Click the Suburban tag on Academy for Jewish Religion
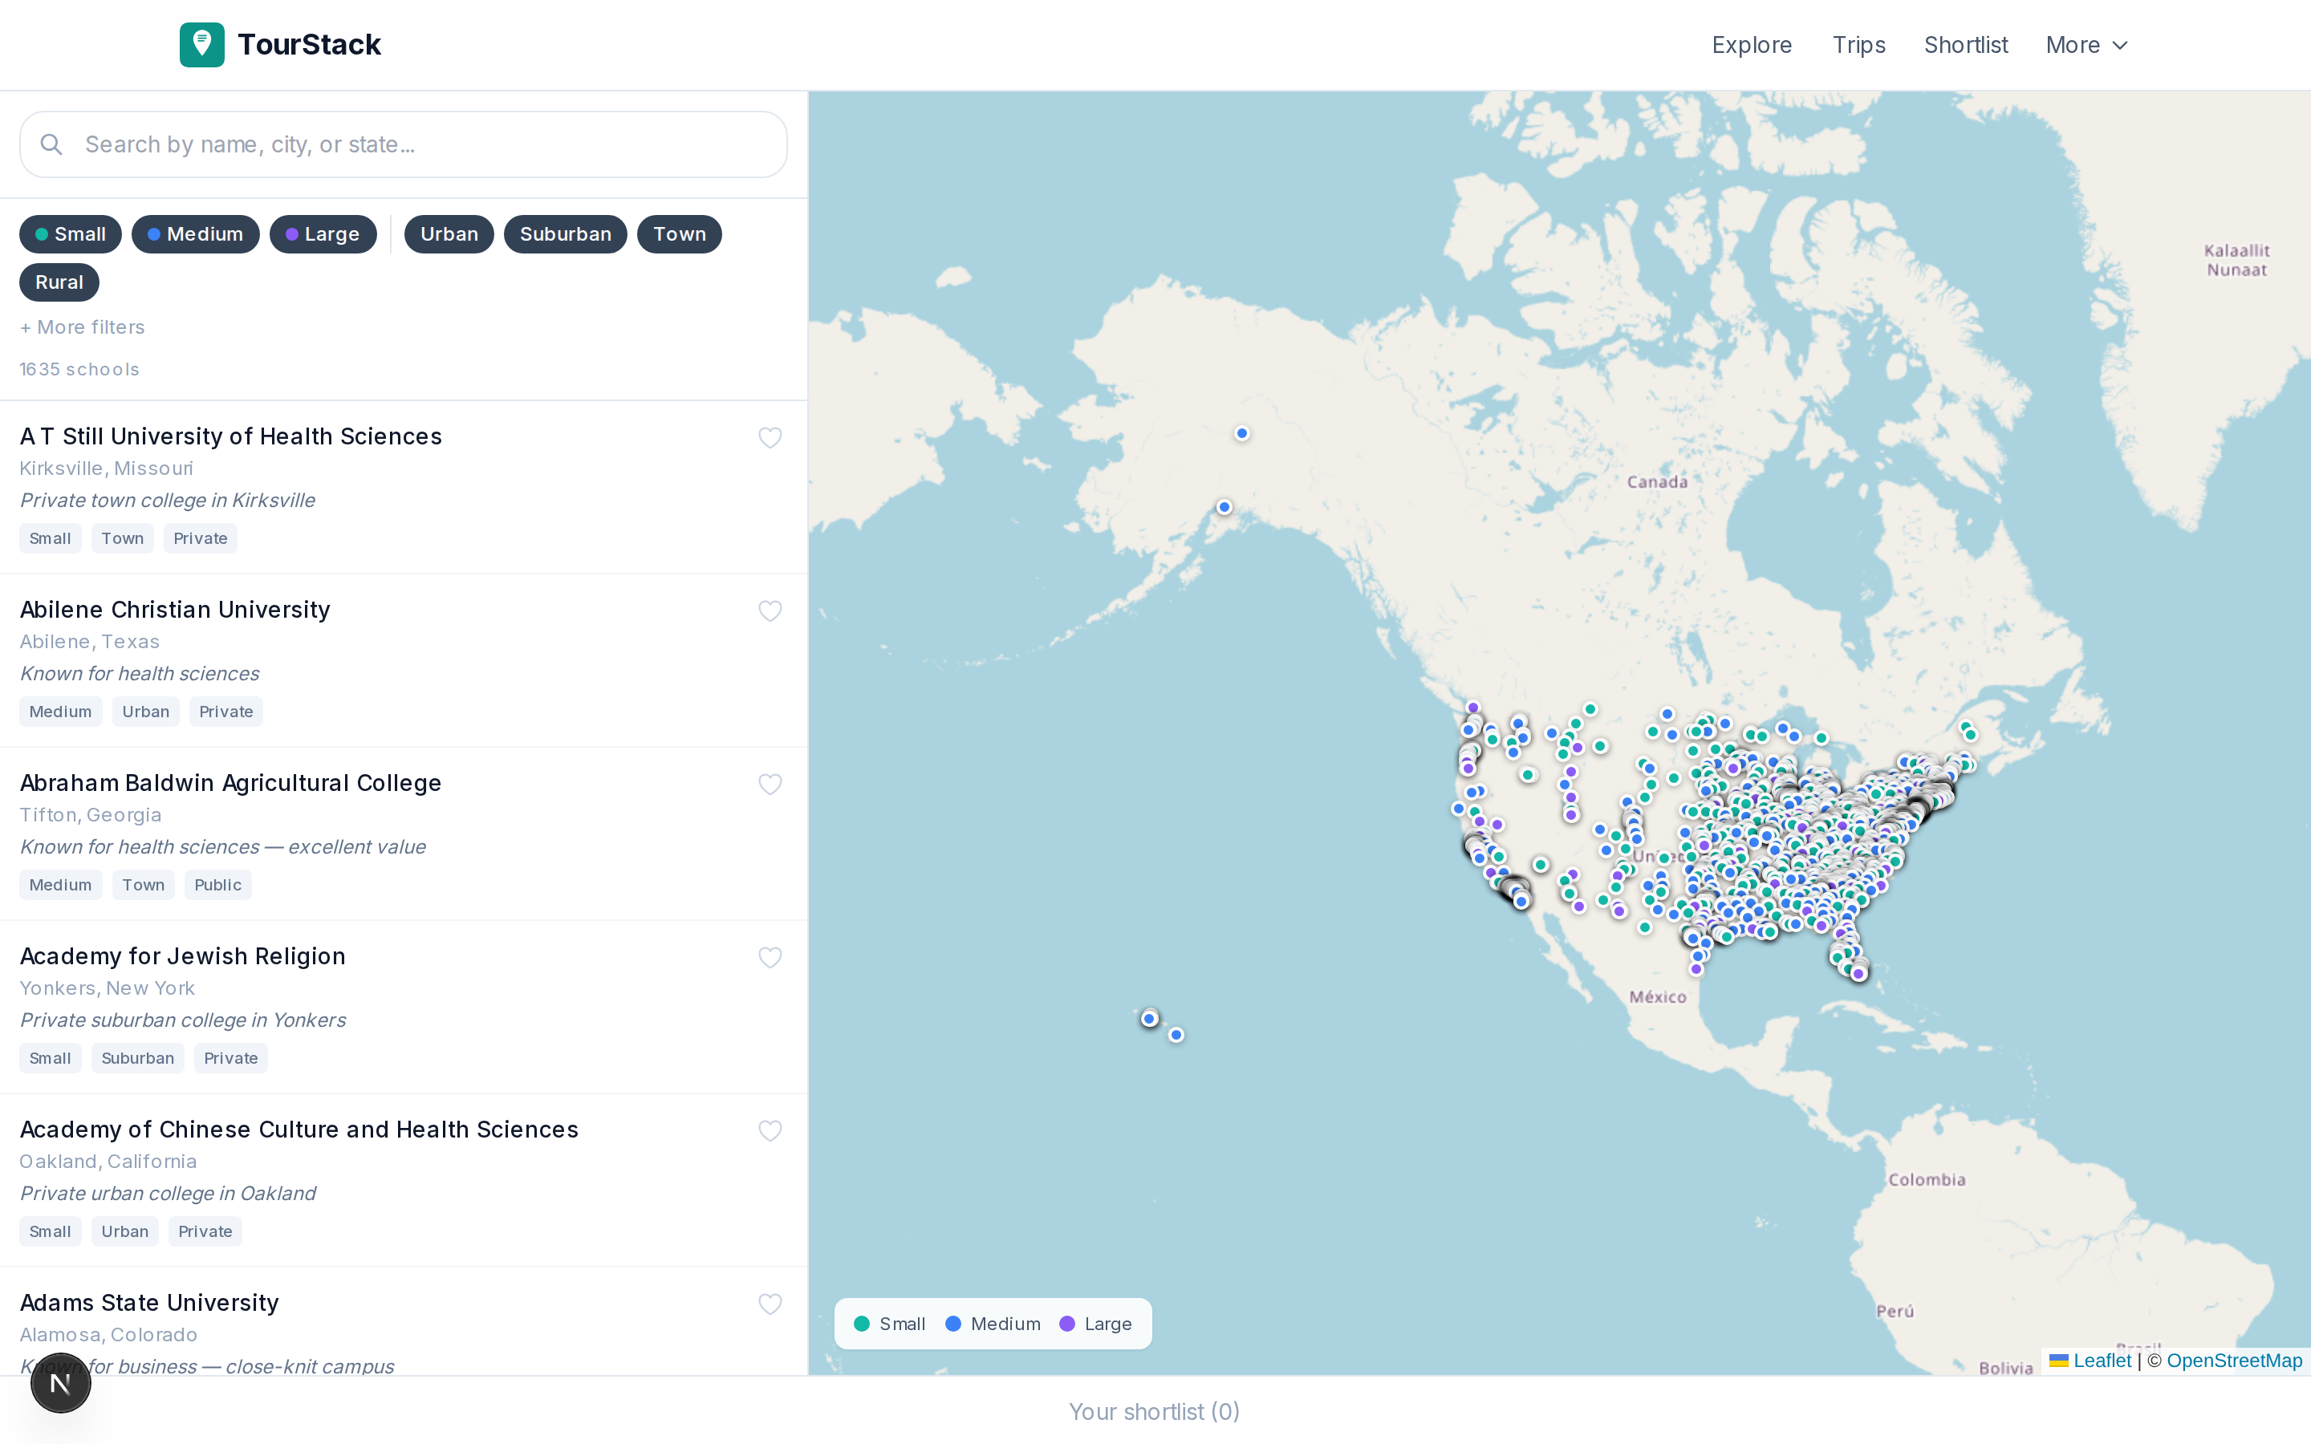The image size is (2311, 1444). pyautogui.click(x=137, y=1058)
